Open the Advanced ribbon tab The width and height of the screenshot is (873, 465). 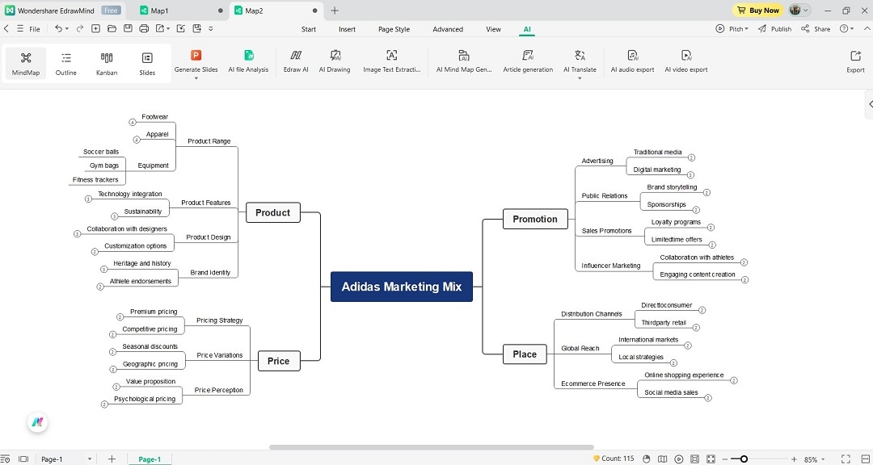point(448,29)
